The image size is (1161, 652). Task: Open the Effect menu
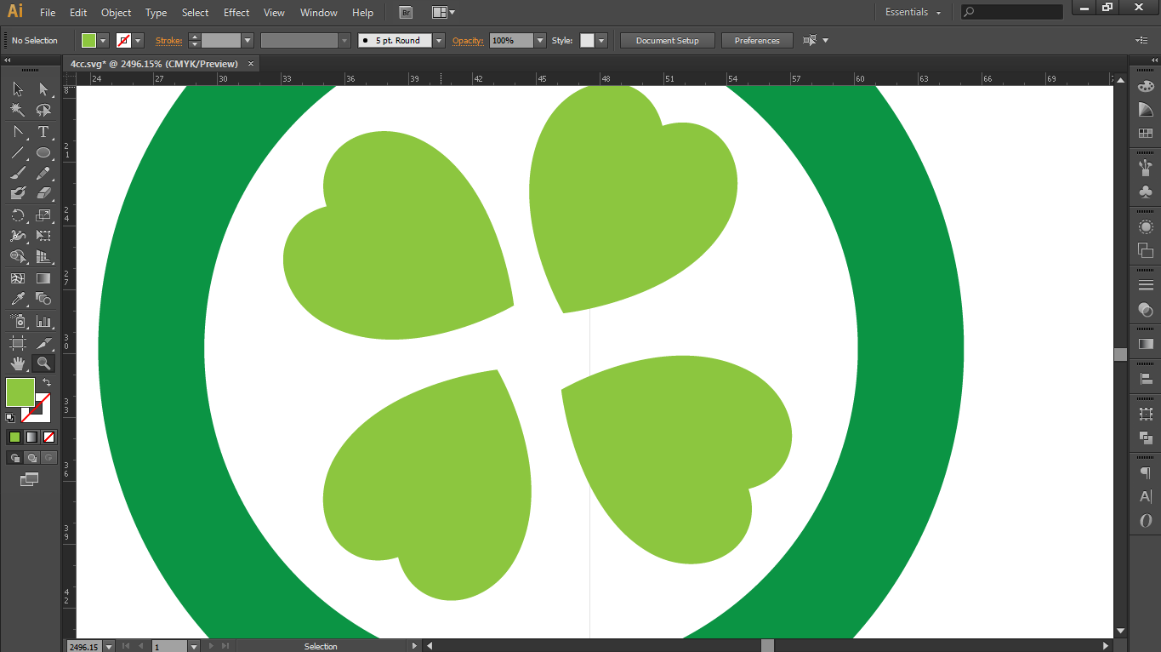pos(236,13)
